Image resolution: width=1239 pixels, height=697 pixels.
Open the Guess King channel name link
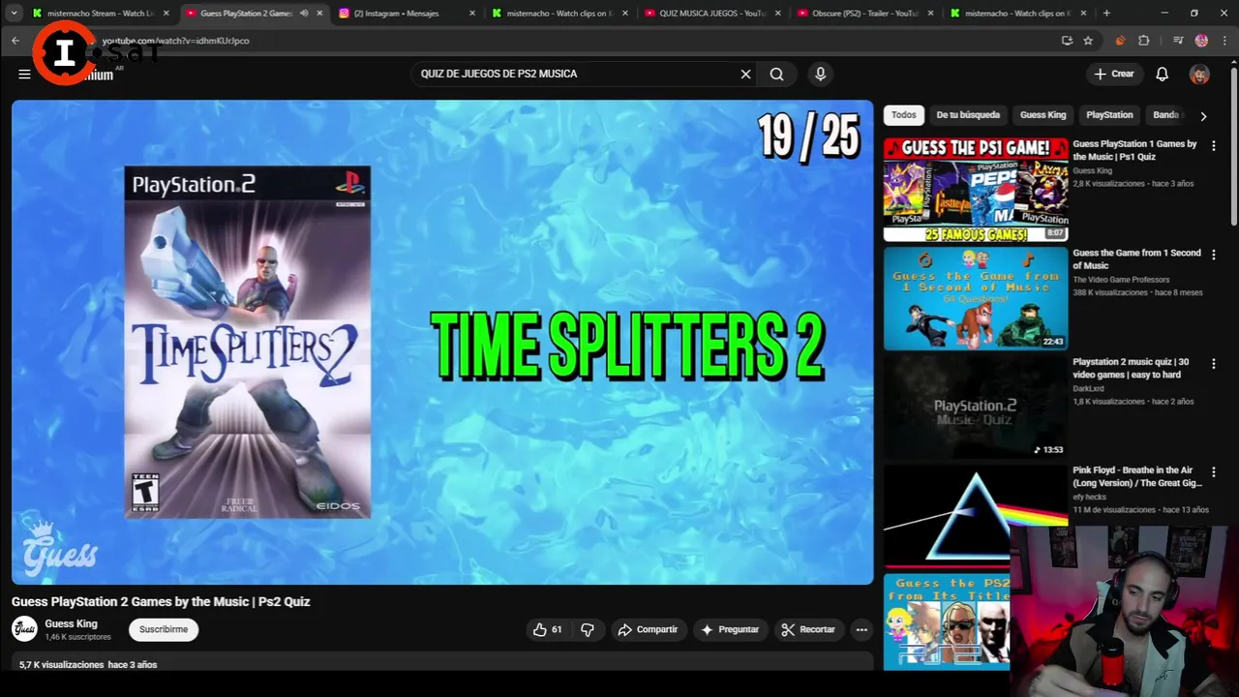point(71,623)
